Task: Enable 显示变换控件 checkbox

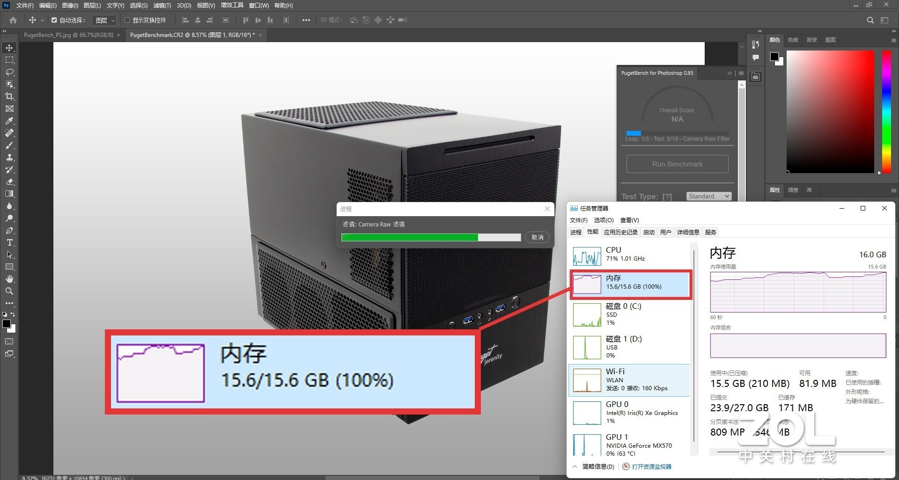Action: pos(127,20)
